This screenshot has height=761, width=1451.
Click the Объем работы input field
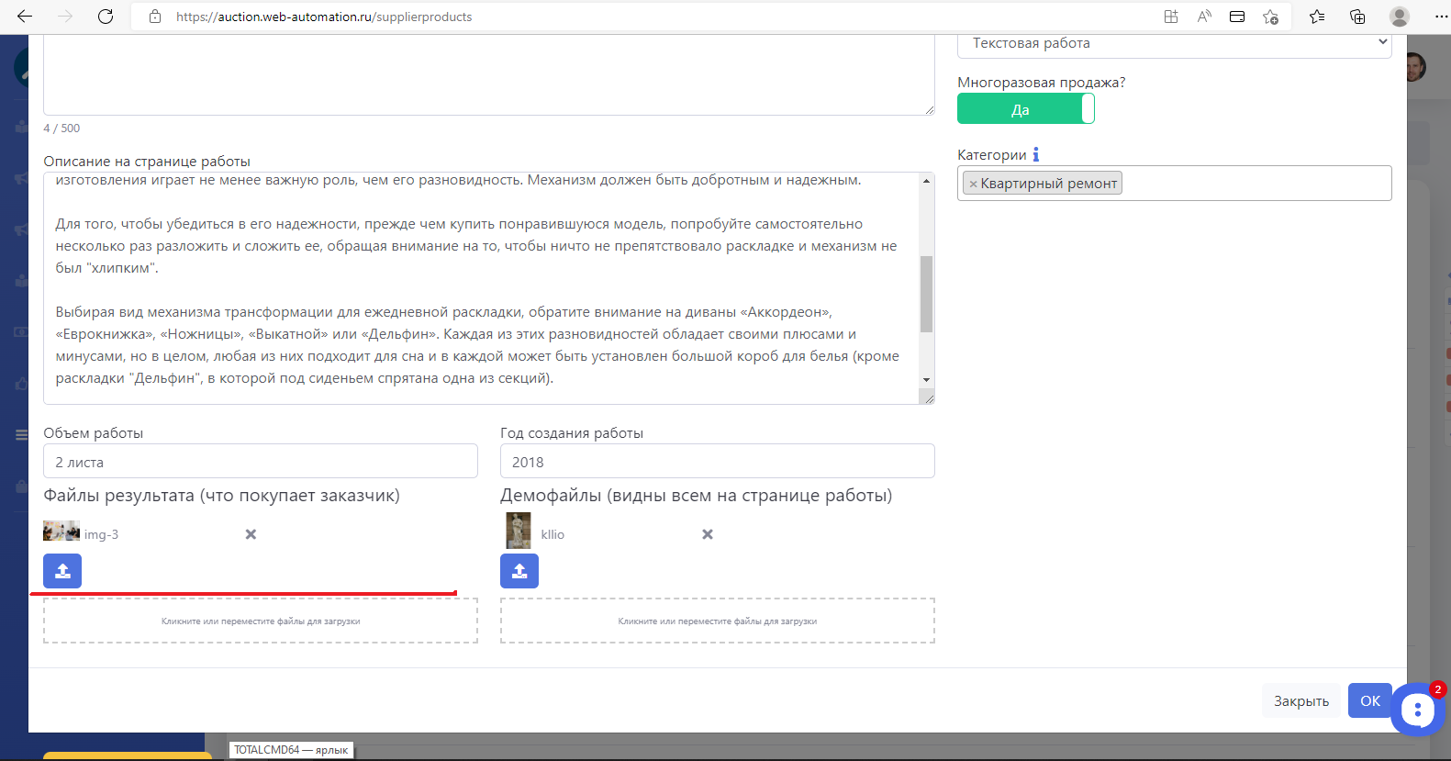(x=261, y=462)
